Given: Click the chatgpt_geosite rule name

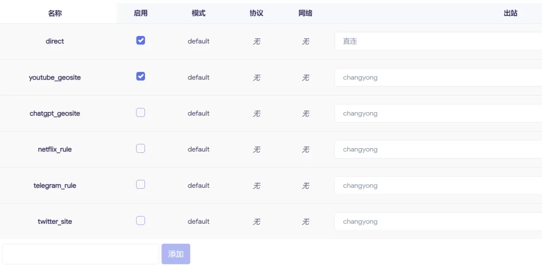Looking at the screenshot, I should coord(55,113).
